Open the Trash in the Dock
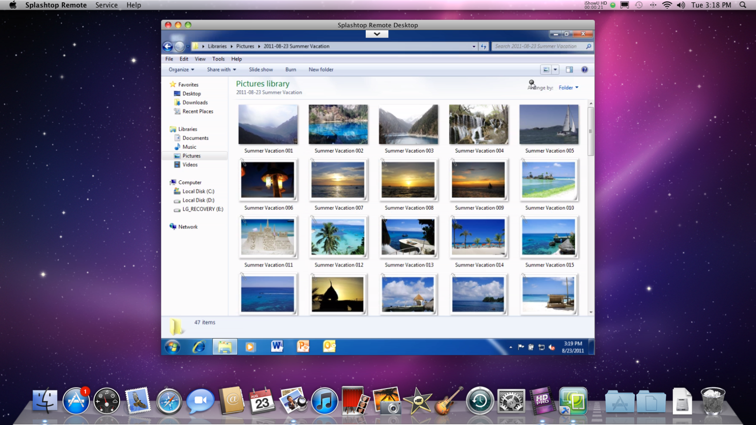The height and width of the screenshot is (425, 756). (713, 401)
